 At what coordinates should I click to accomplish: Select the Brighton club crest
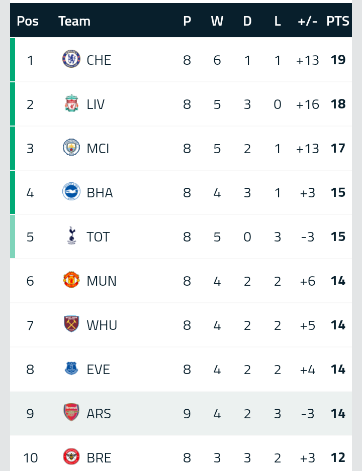(x=71, y=191)
